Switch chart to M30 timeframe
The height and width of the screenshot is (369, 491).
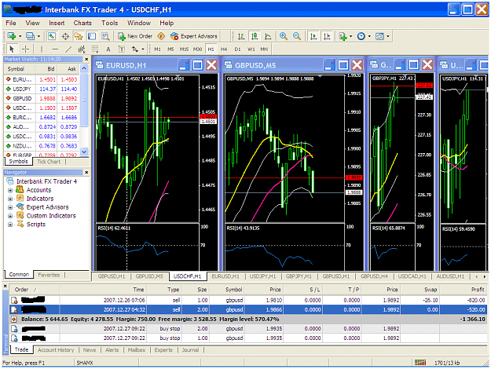tap(197, 49)
